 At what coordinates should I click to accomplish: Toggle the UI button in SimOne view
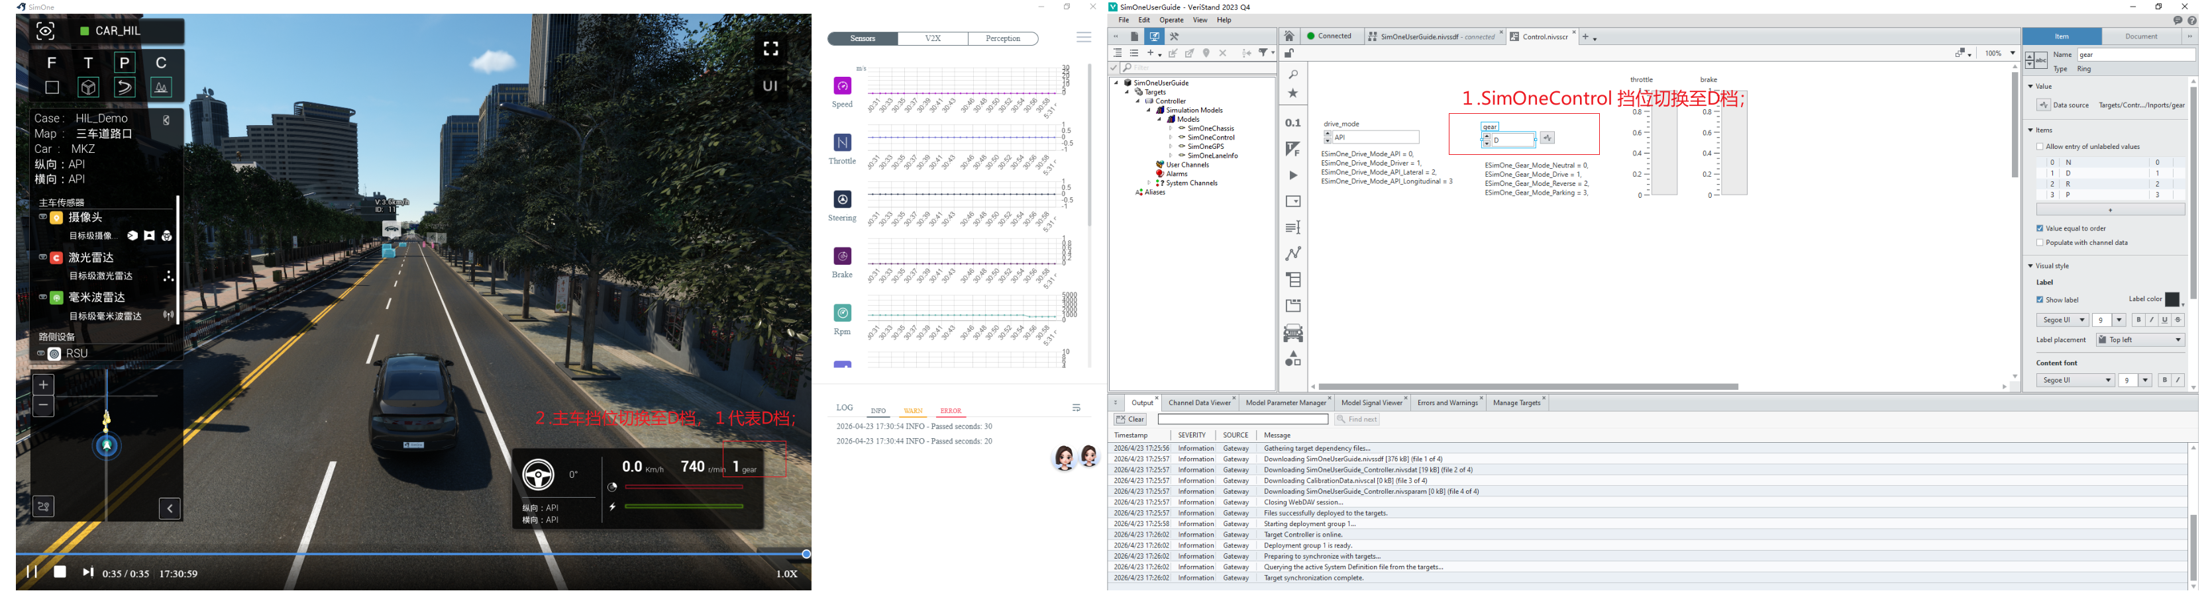[x=770, y=85]
